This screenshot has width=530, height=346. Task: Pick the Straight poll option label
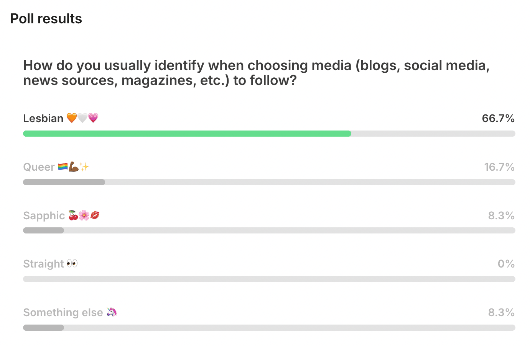(x=43, y=264)
